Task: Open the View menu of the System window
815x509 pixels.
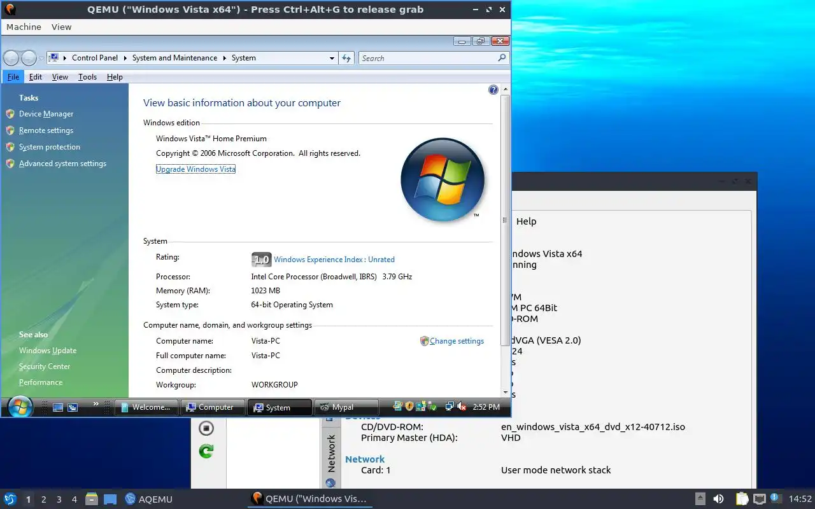Action: [x=60, y=77]
